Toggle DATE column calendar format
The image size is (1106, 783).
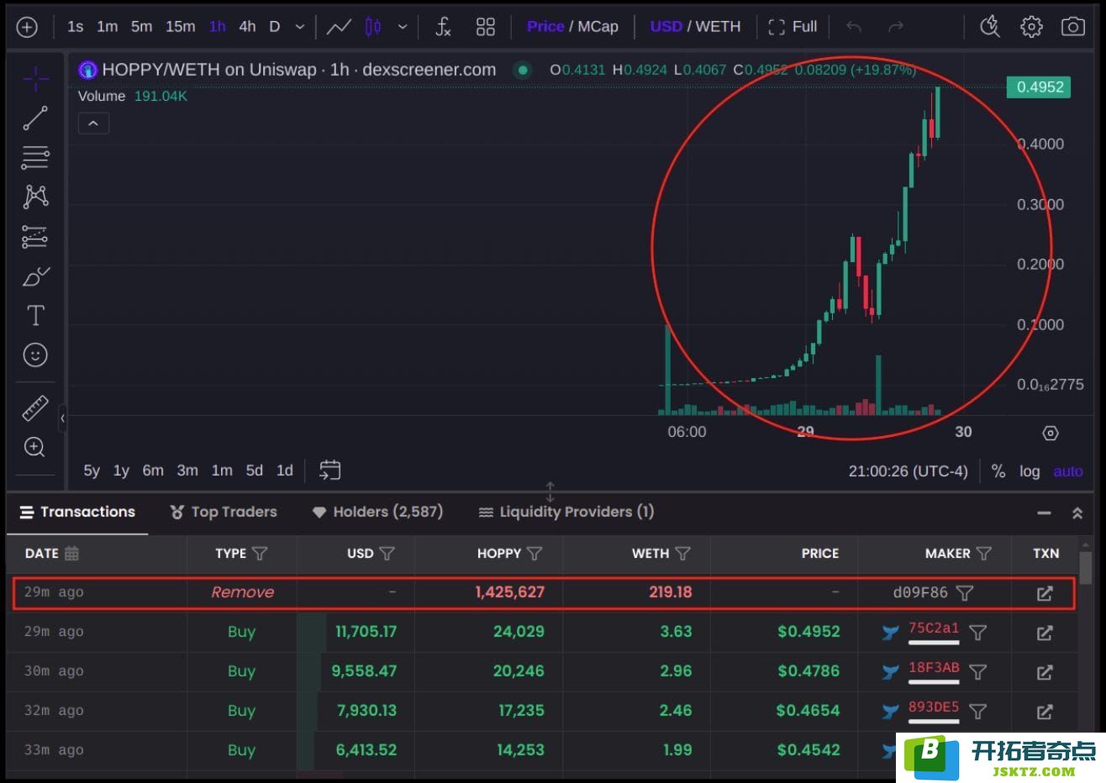[72, 553]
